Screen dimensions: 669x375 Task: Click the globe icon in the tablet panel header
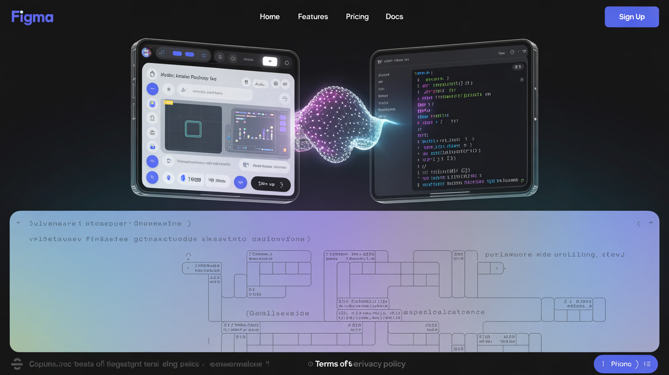coord(276,84)
